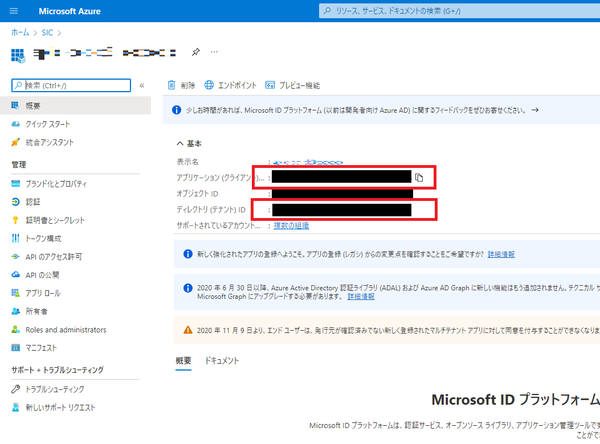Open the Azure portal hamburger menu
600x444 pixels.
click(x=14, y=11)
